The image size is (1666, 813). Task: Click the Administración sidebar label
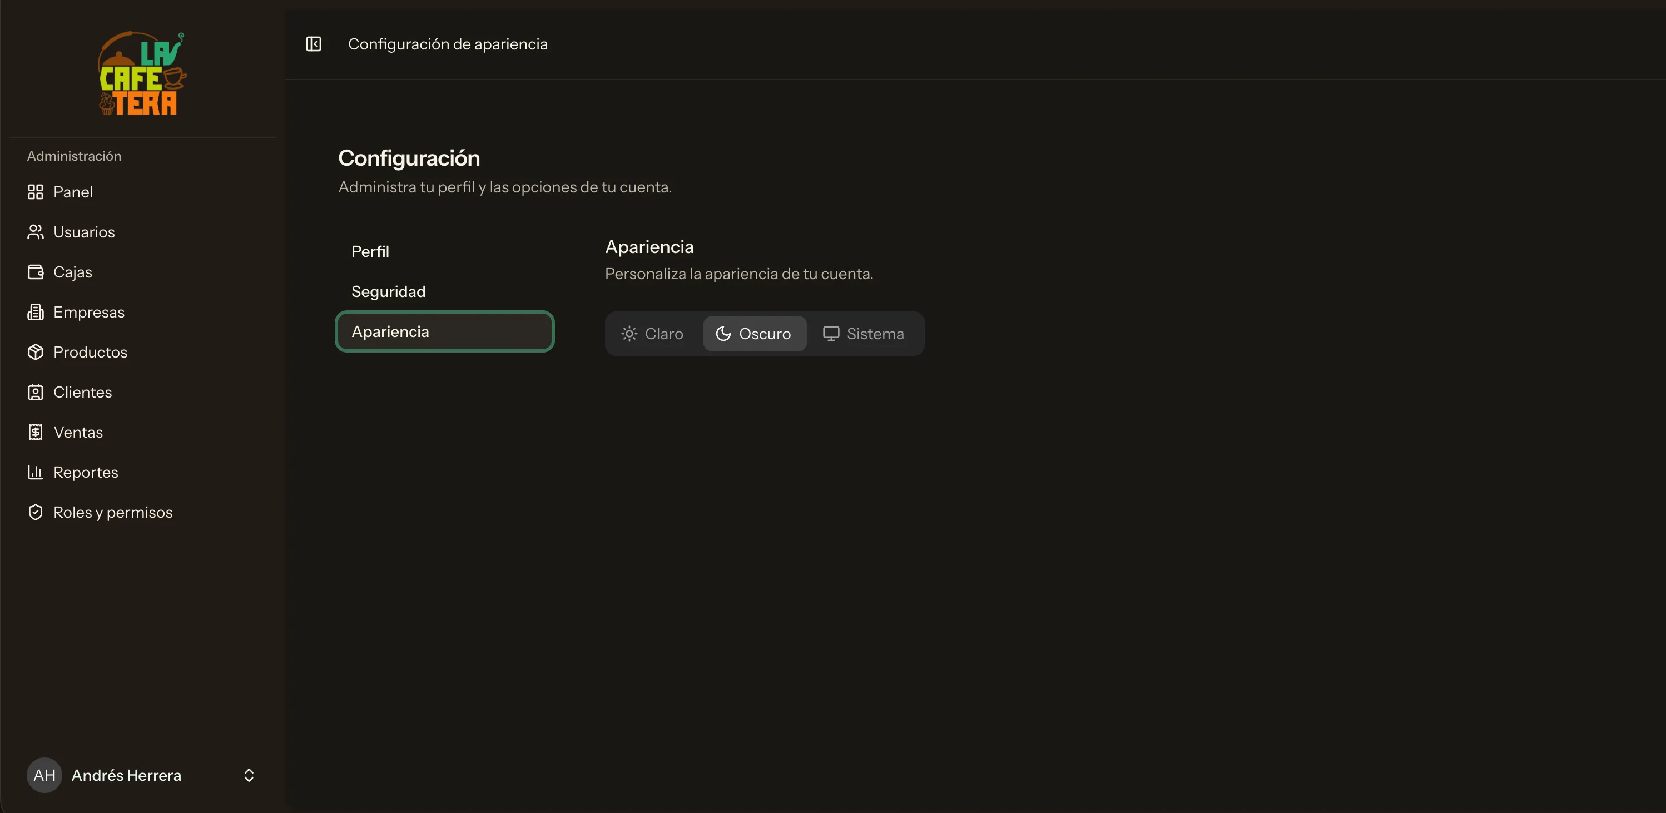(x=75, y=156)
